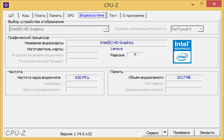The height and width of the screenshot is (140, 224).
Task: Click the Уровень производительности label
Action: click(141, 29)
